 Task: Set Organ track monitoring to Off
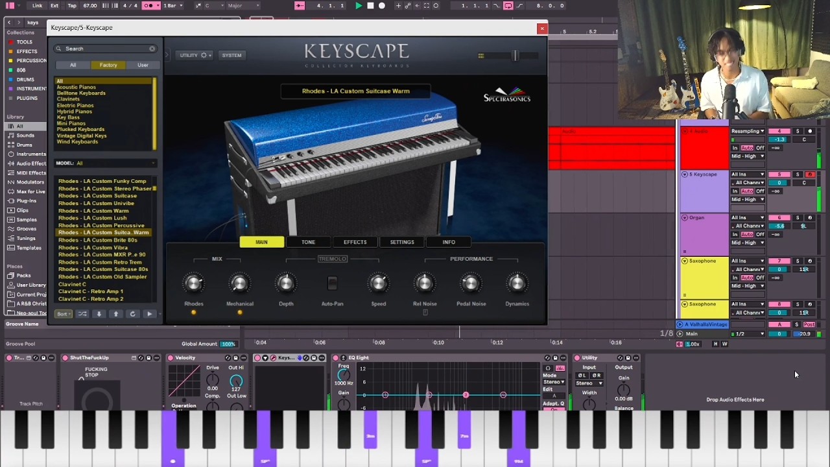point(760,234)
